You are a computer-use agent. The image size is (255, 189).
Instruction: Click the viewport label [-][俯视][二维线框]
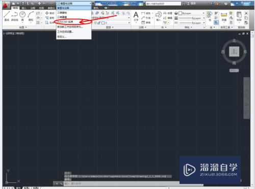14,34
